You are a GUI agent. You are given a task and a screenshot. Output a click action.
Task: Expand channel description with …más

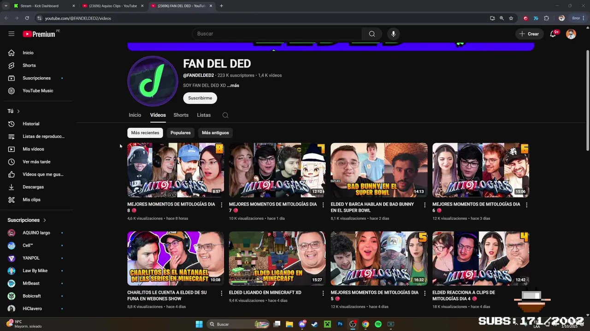233,86
